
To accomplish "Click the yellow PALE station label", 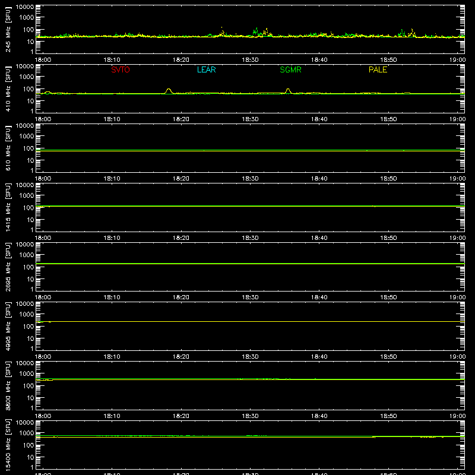I will click(x=378, y=69).
